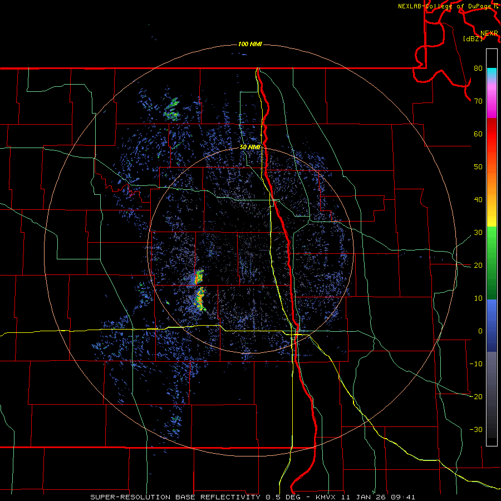The width and height of the screenshot is (501, 501).
Task: Click the KMVX station identifier in caption
Action: pyautogui.click(x=327, y=497)
